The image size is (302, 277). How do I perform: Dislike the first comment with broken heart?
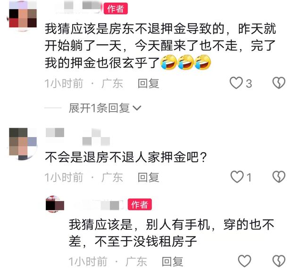tap(279, 83)
